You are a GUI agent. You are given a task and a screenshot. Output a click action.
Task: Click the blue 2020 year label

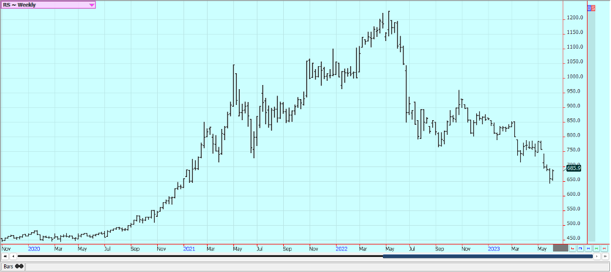tap(34, 248)
